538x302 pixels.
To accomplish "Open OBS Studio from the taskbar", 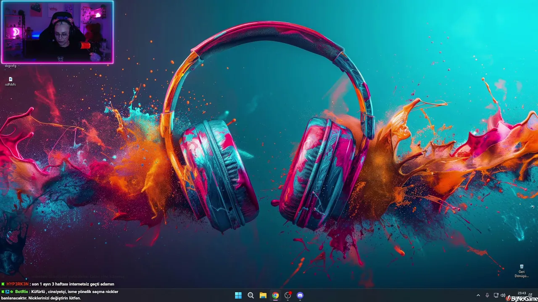I will (x=288, y=295).
